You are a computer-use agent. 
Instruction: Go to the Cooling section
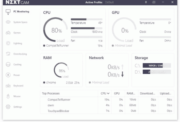[x=17, y=64]
